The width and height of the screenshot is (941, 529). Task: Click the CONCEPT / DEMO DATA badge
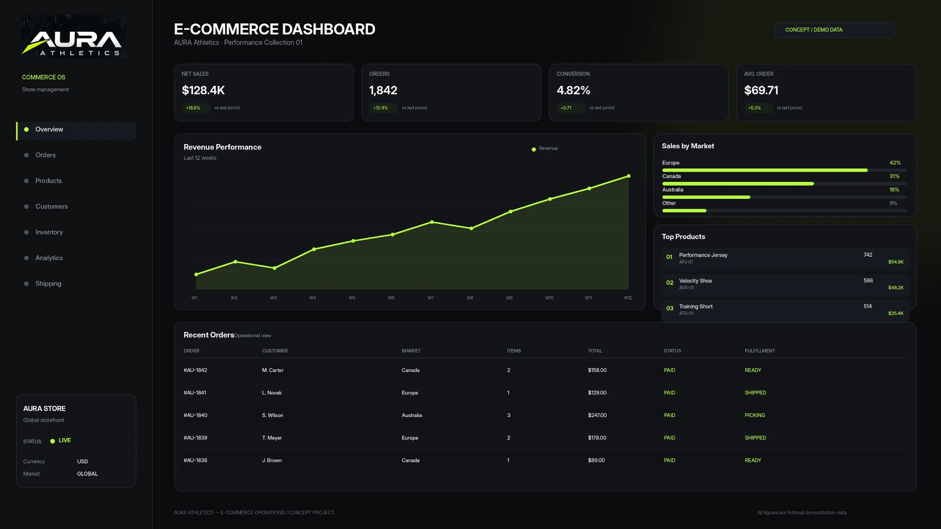[834, 30]
